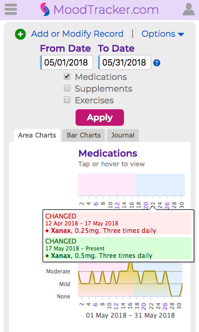
Task: Open the Add or Modify Record link
Action: coord(77,34)
